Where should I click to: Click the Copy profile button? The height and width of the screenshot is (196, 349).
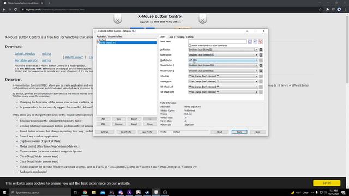119,119
